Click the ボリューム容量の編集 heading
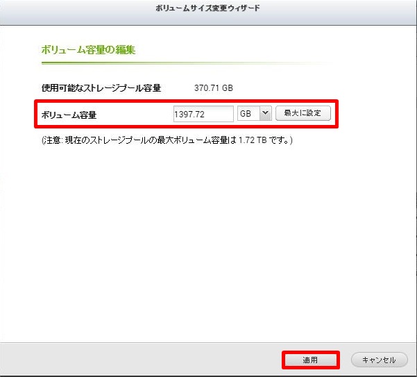 coord(88,50)
